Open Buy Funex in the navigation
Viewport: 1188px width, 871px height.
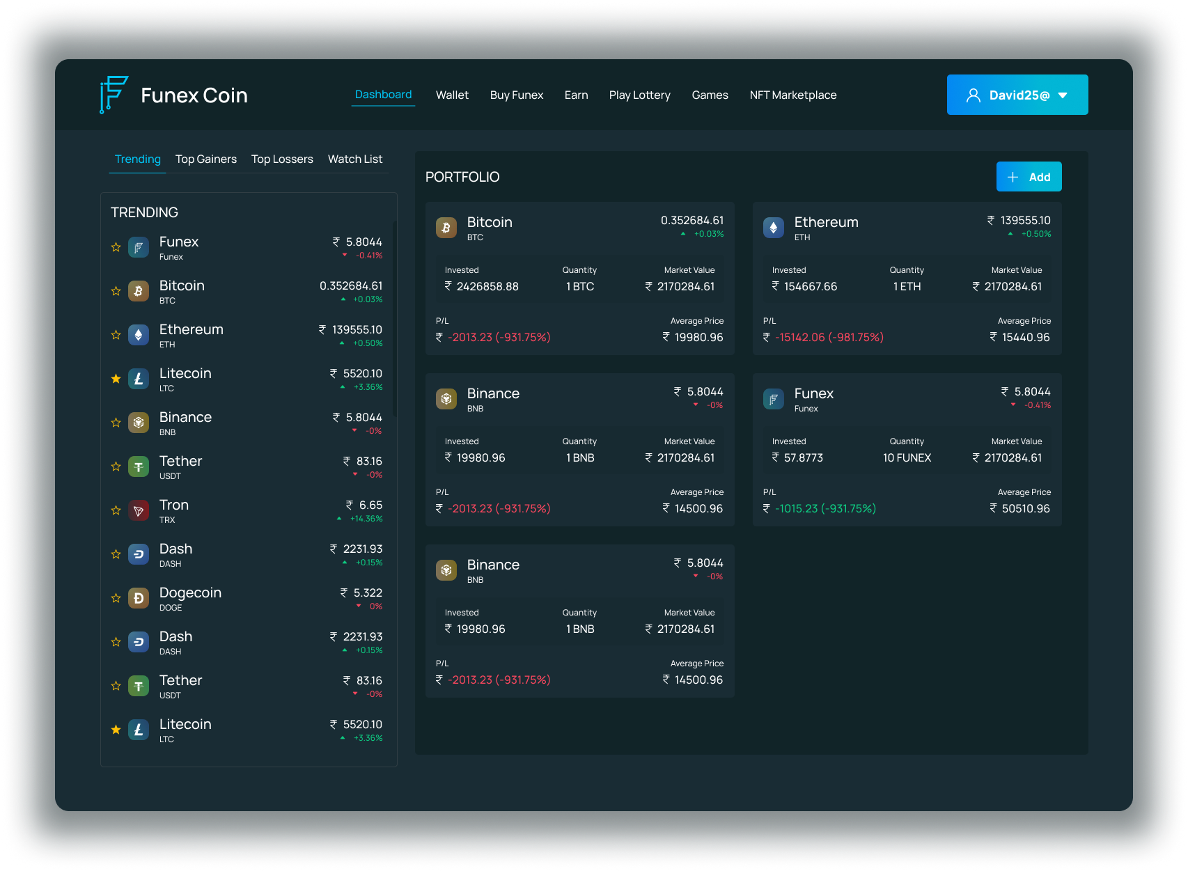point(517,95)
